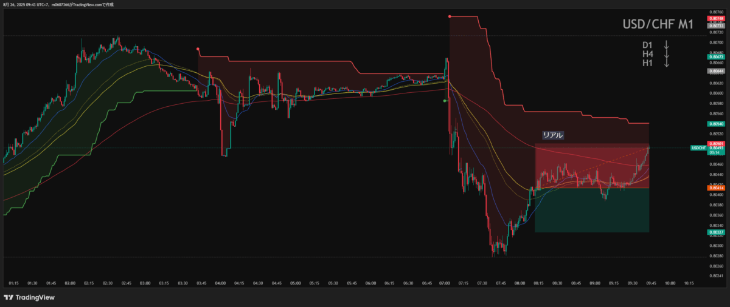Screen dimensions: 730x307
Task: Click the TradingView logo icon
Action: tap(9, 297)
